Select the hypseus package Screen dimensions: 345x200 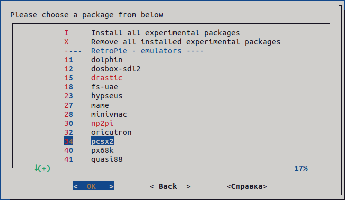107,96
